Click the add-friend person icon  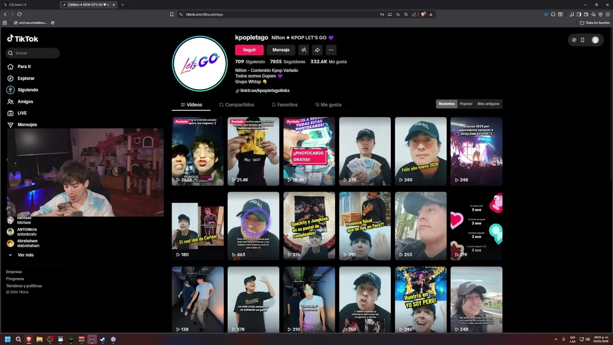[x=304, y=50]
